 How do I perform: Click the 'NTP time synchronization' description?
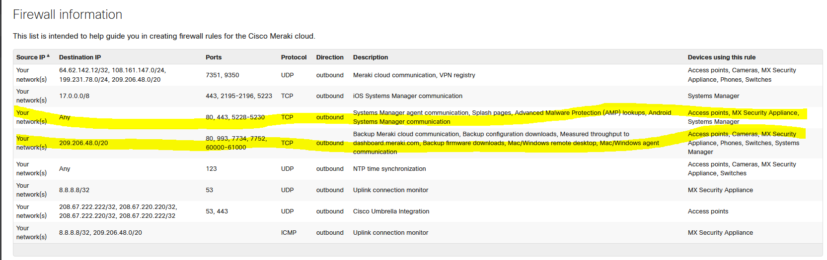389,169
